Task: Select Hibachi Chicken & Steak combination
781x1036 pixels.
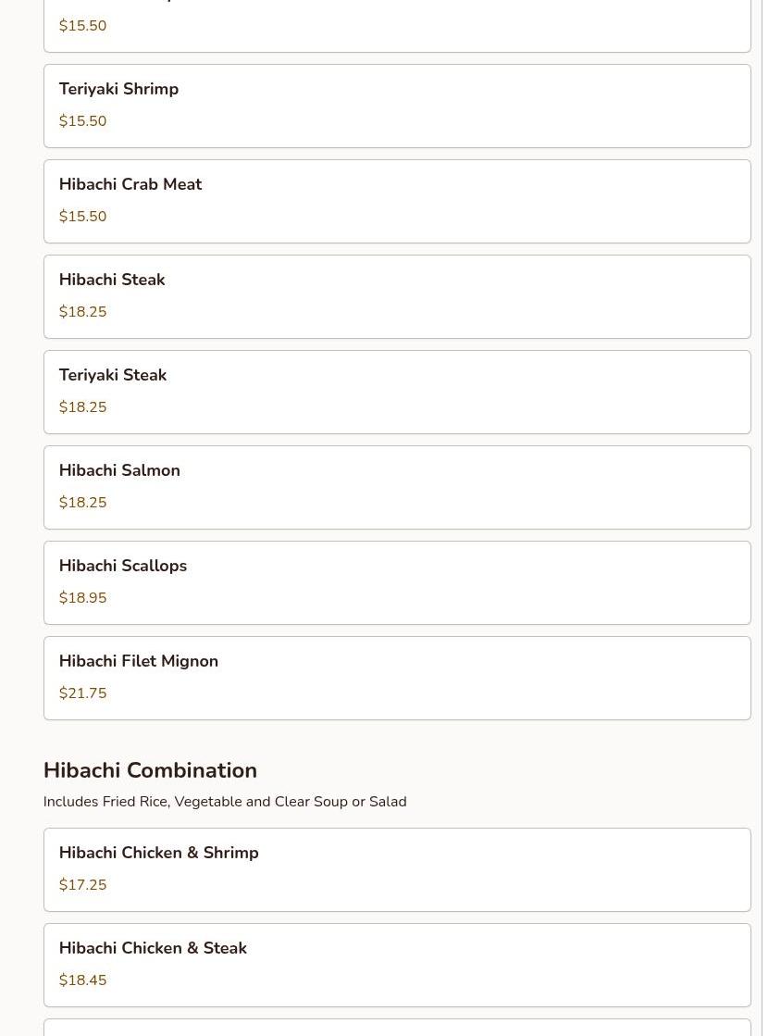Action: pos(153,949)
